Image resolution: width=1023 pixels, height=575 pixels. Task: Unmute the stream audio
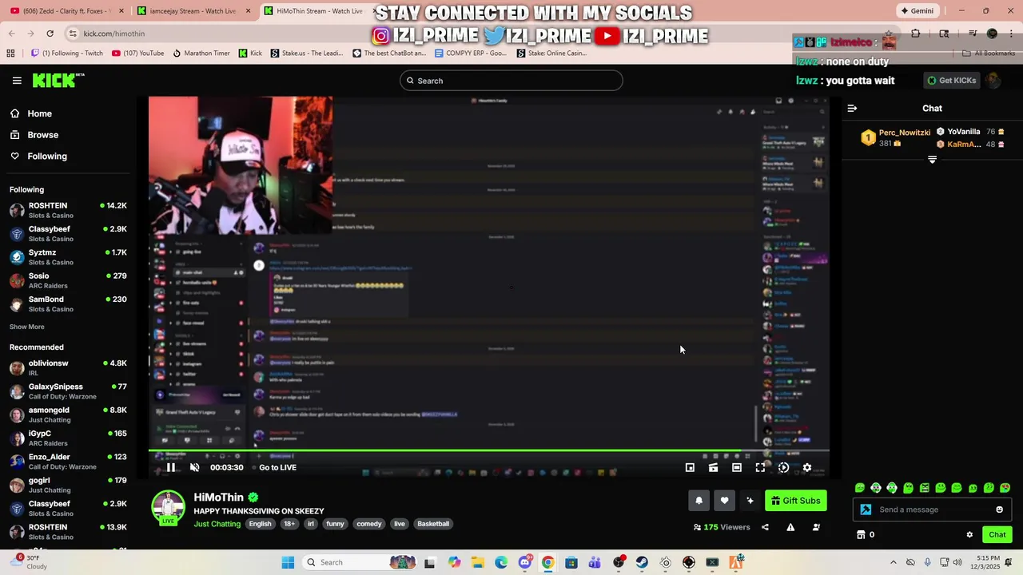(x=194, y=468)
